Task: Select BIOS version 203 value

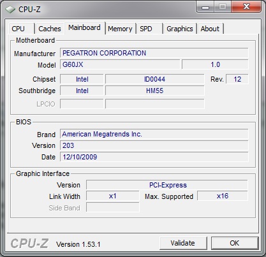Action: [x=154, y=145]
